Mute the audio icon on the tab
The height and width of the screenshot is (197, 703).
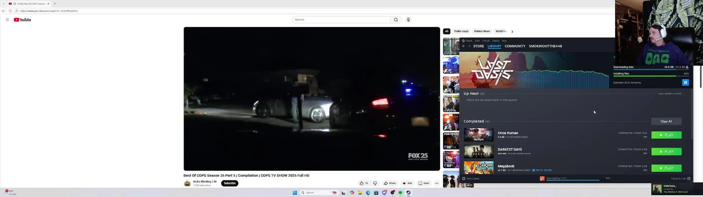(15, 4)
